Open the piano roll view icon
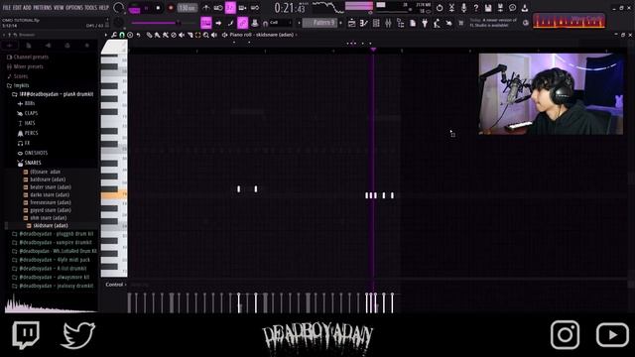 point(364,24)
